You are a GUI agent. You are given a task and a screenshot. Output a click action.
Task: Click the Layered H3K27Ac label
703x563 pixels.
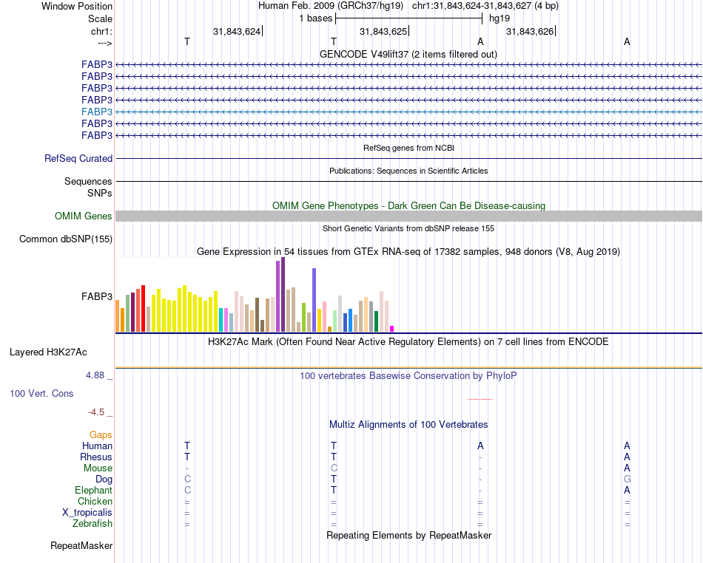(48, 352)
